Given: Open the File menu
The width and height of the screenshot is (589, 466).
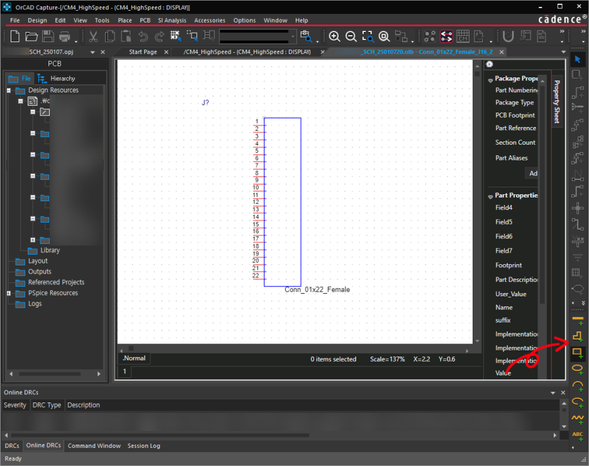Looking at the screenshot, I should 15,20.
